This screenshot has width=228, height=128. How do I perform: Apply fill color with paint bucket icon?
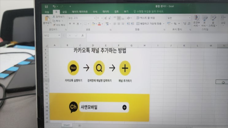(x=93, y=24)
